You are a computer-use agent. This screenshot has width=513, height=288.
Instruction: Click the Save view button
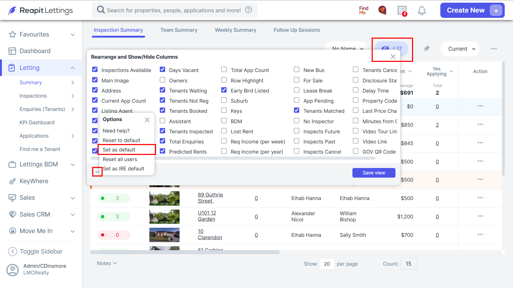coord(374,173)
